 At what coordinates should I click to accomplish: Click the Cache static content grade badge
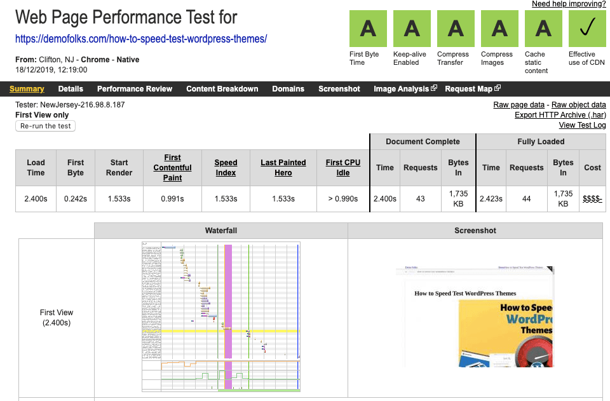543,29
